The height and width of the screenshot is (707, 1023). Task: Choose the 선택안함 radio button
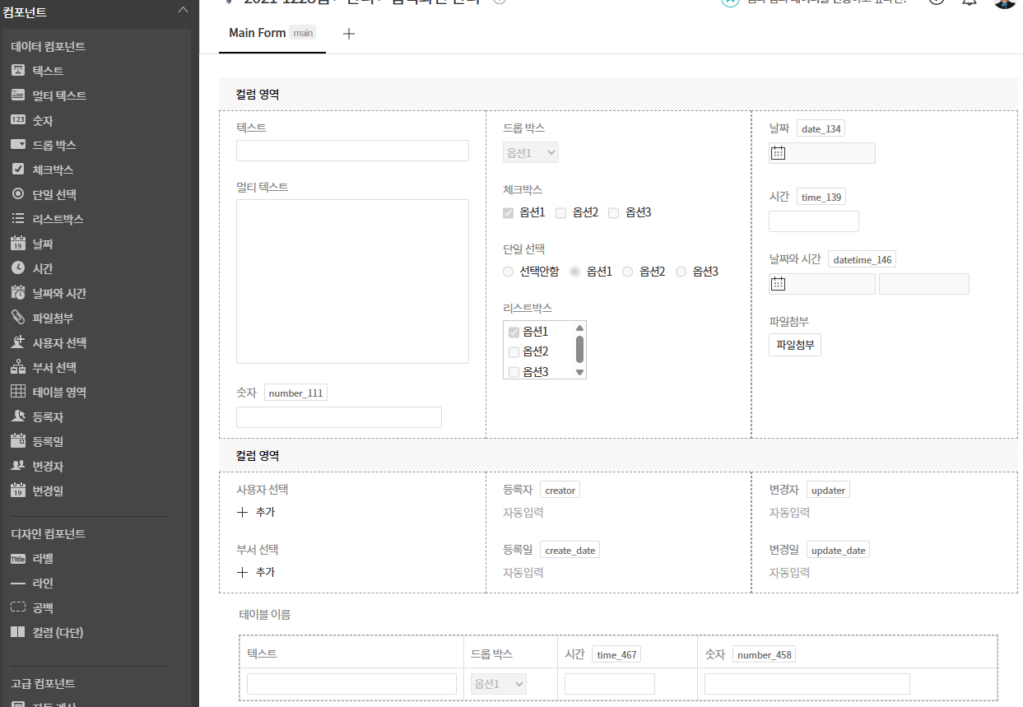(x=508, y=272)
